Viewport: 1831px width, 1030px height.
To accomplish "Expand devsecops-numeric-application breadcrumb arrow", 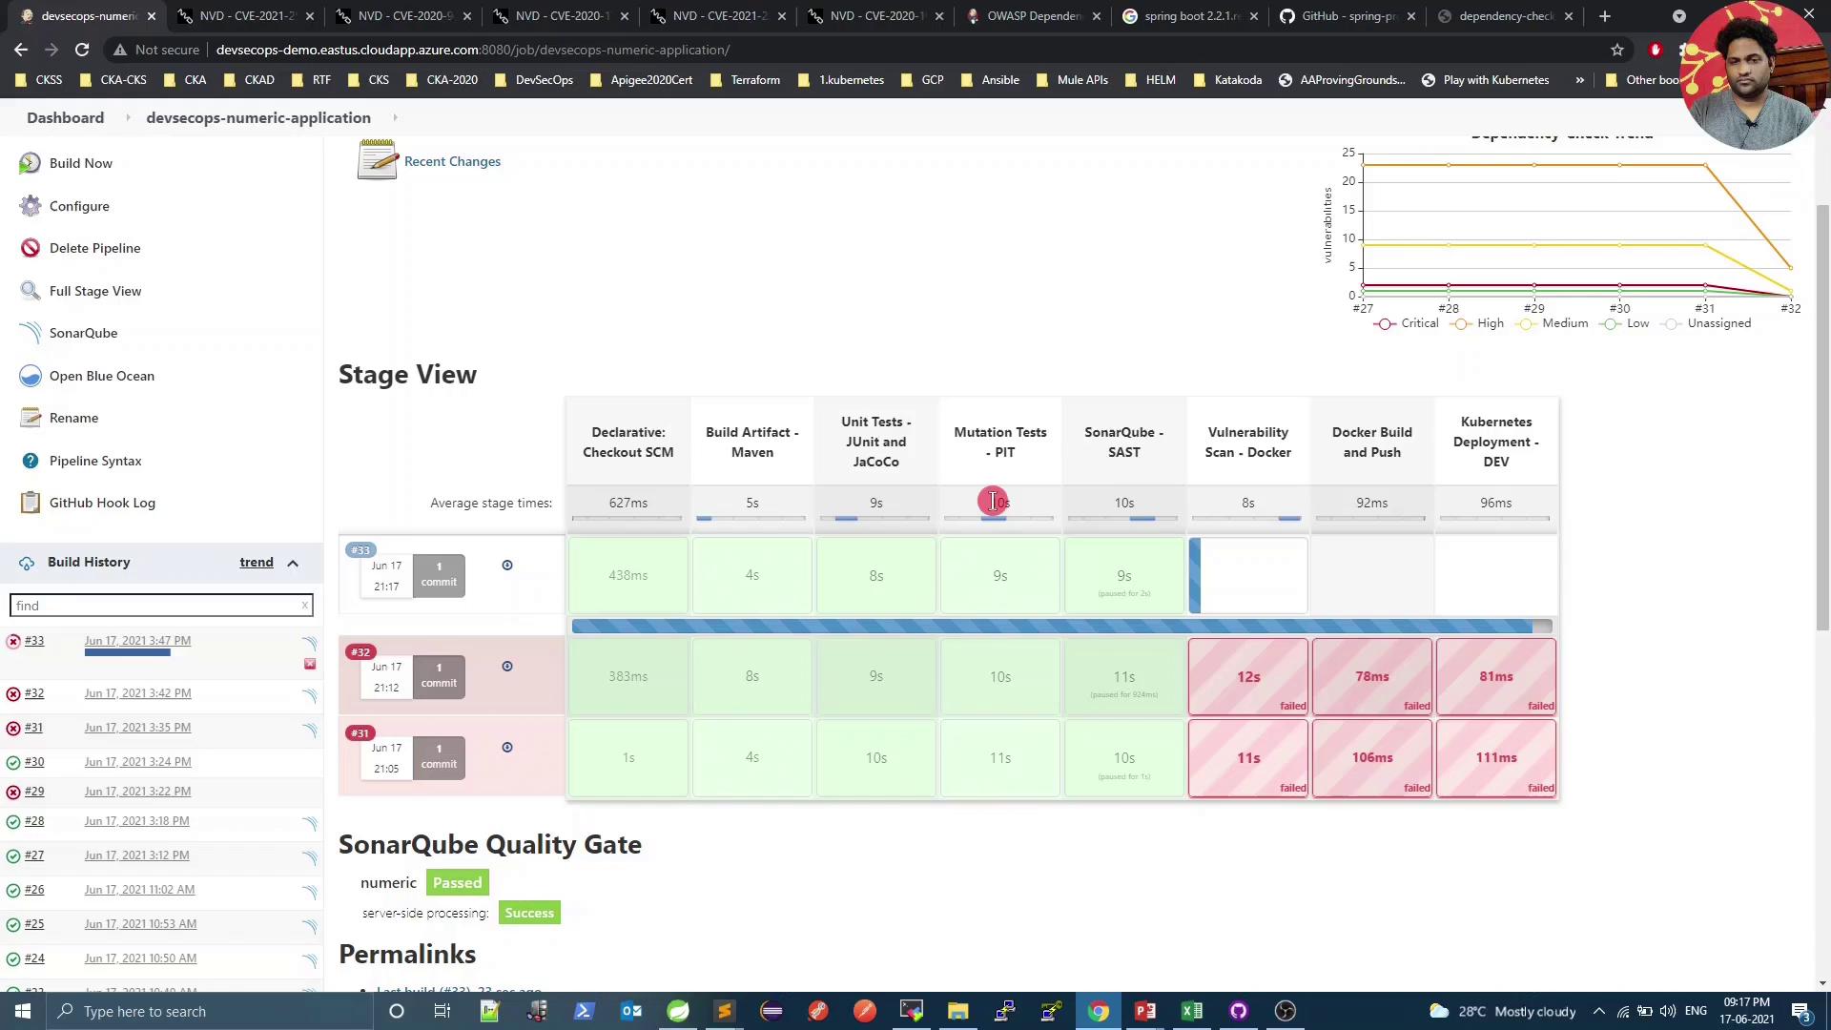I will [x=395, y=117].
